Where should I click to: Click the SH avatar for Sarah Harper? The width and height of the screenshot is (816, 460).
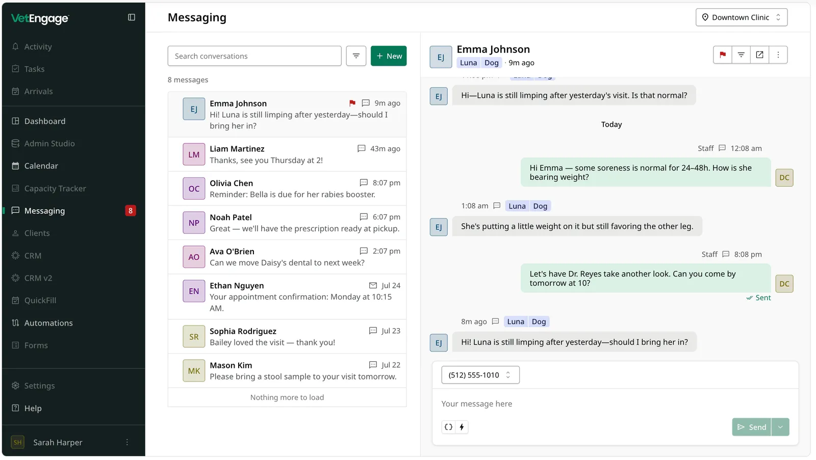(x=18, y=442)
